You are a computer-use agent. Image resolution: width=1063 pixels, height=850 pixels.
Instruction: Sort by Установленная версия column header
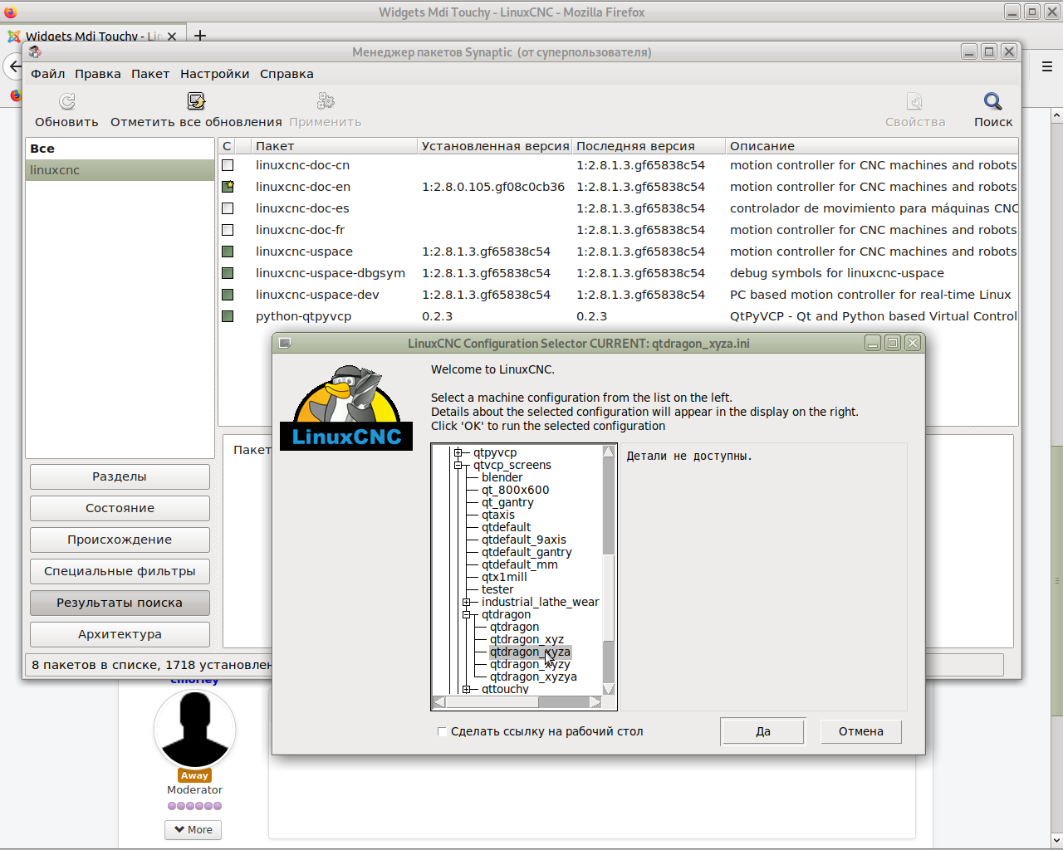coord(495,146)
